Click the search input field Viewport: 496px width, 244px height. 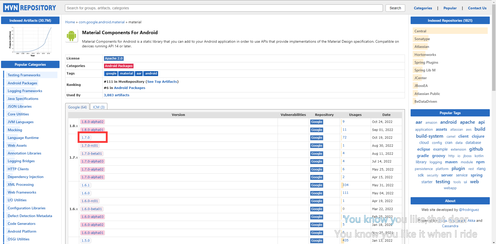[224, 8]
